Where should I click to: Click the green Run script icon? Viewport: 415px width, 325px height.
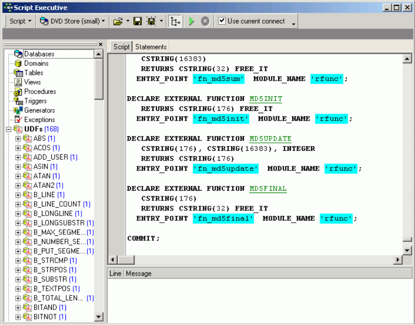[191, 21]
